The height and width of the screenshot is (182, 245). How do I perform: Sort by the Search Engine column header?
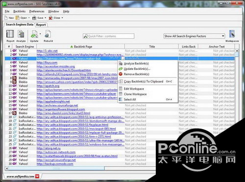tap(24, 46)
